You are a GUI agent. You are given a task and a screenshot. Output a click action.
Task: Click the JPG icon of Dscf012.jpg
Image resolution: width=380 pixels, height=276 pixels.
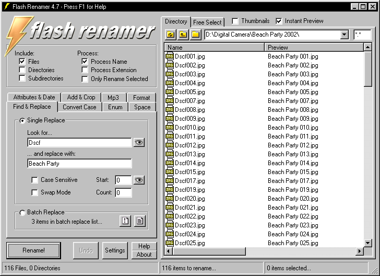point(170,145)
